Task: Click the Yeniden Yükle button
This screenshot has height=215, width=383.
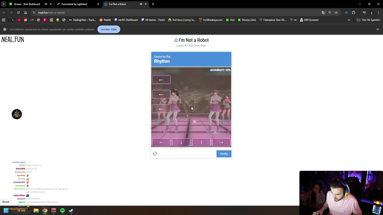Action: pyautogui.click(x=109, y=29)
